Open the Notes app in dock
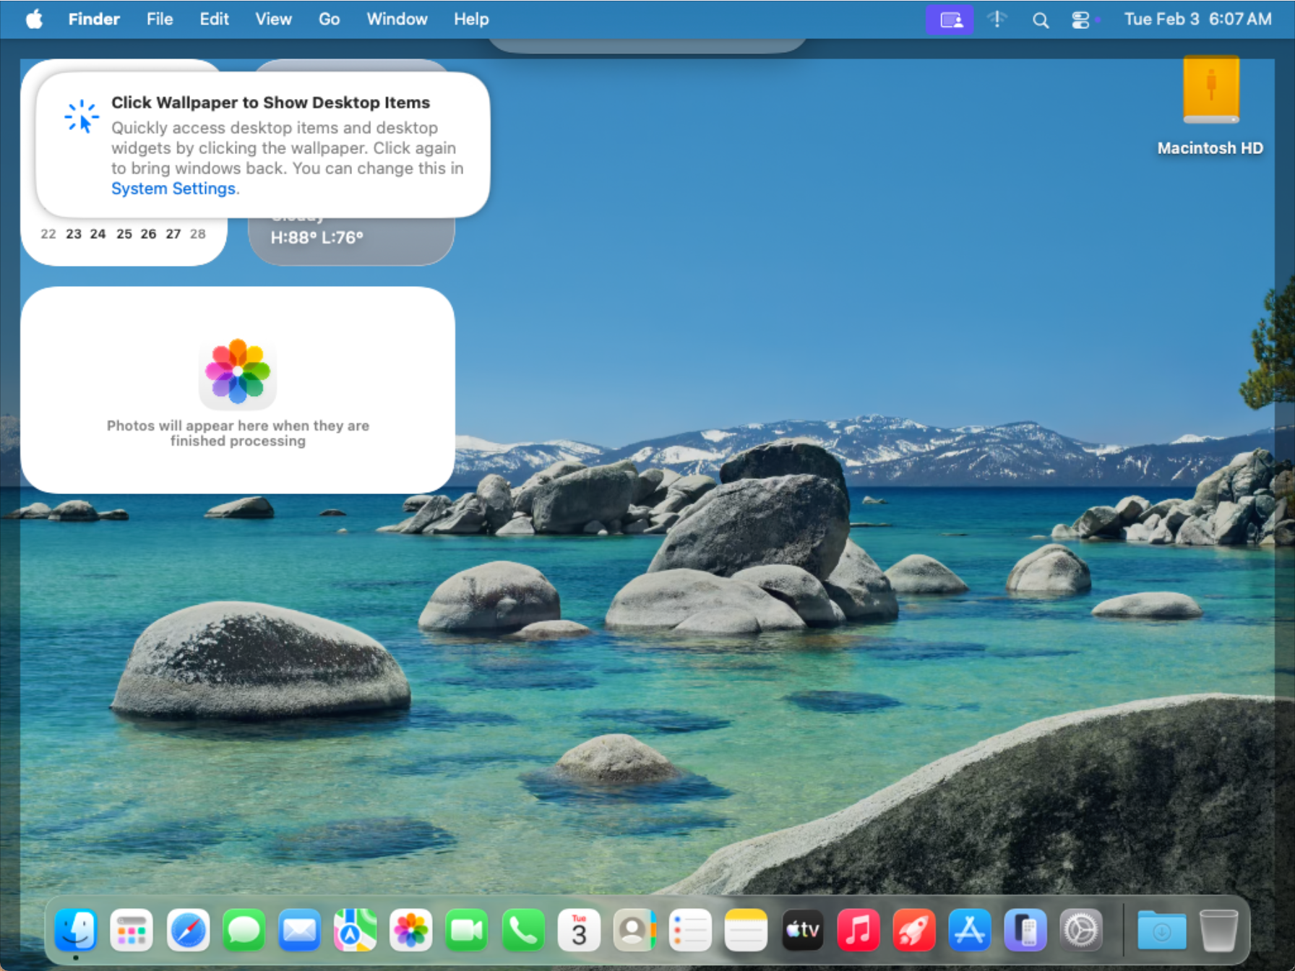This screenshot has height=971, width=1295. coord(746,931)
